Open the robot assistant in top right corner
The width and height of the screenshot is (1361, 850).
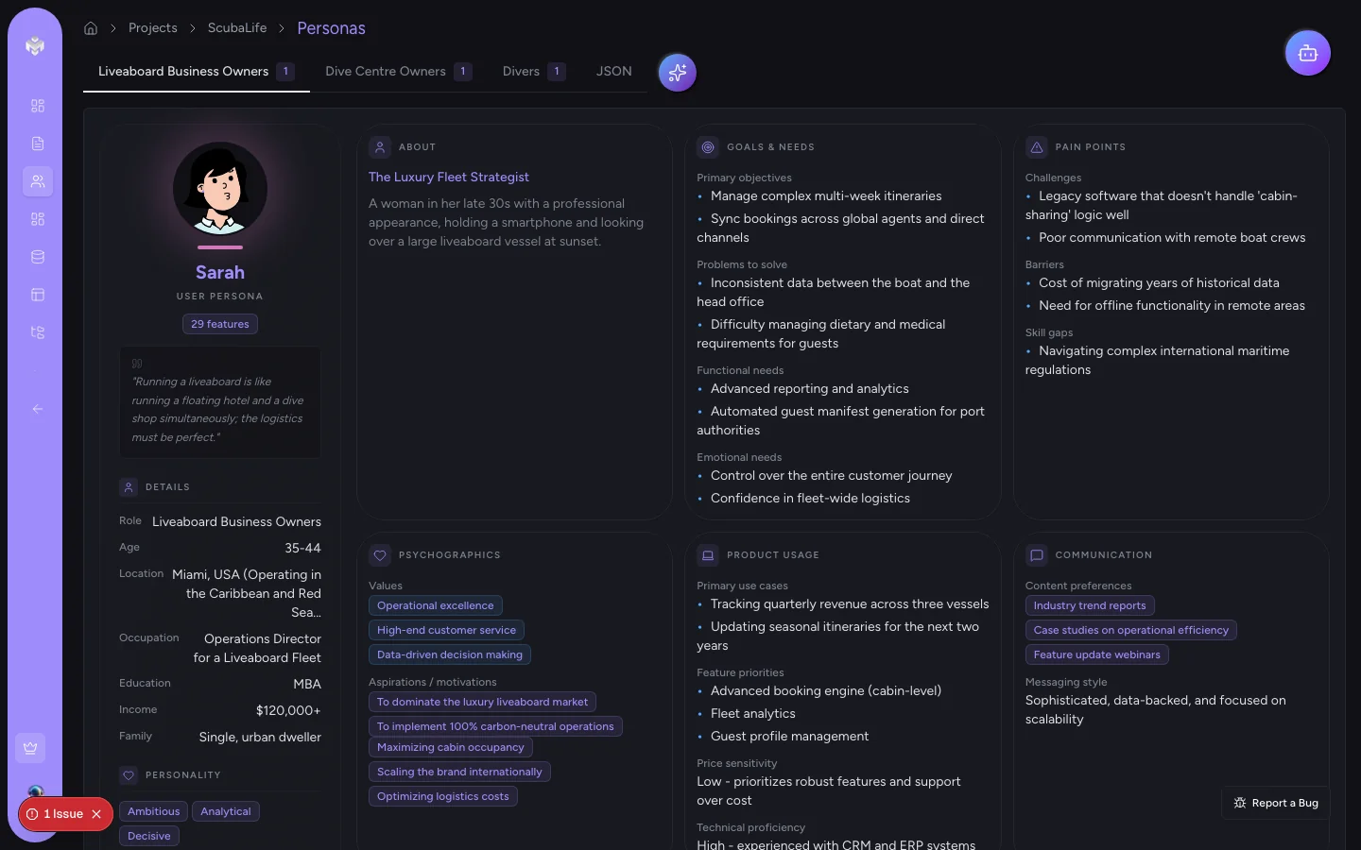pyautogui.click(x=1308, y=53)
